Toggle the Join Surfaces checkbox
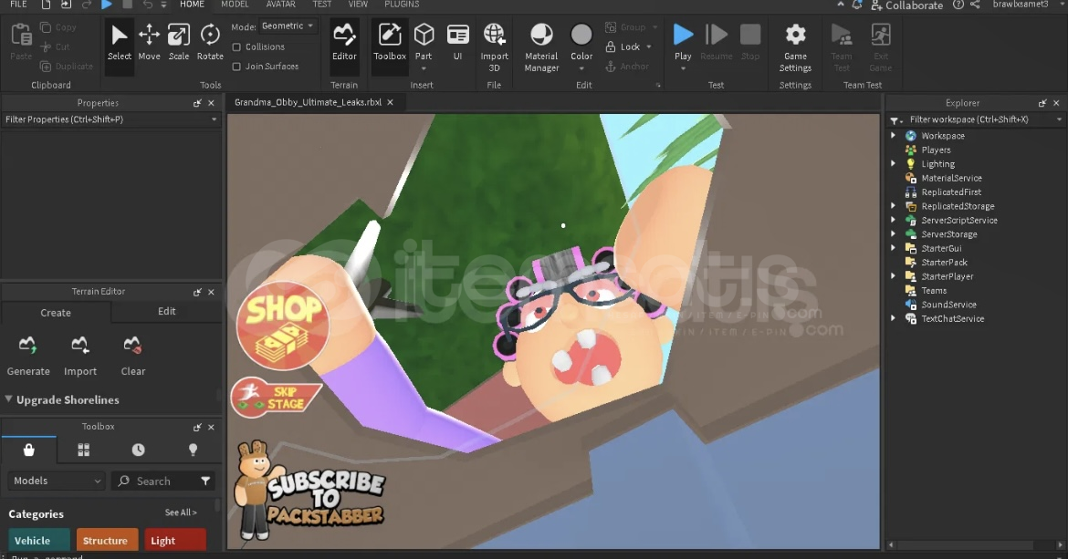 [x=236, y=67]
